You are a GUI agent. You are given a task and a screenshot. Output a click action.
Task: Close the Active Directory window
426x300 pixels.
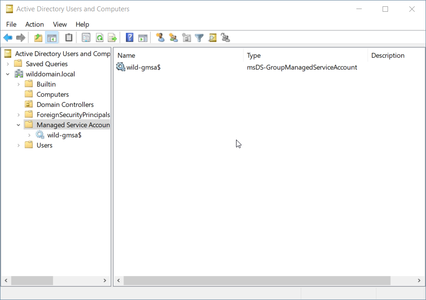(x=412, y=9)
